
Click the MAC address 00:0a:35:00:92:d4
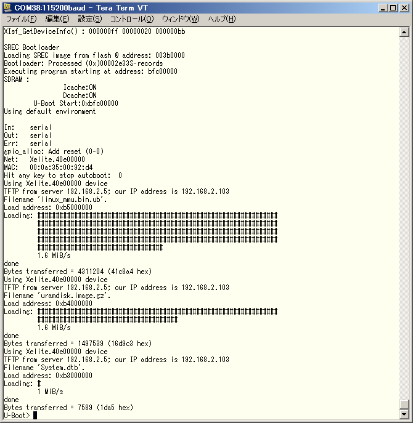(x=61, y=167)
